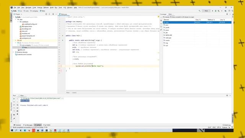The width and height of the screenshot is (245, 138).
Task: Open the Build menu
Action: (52, 8)
